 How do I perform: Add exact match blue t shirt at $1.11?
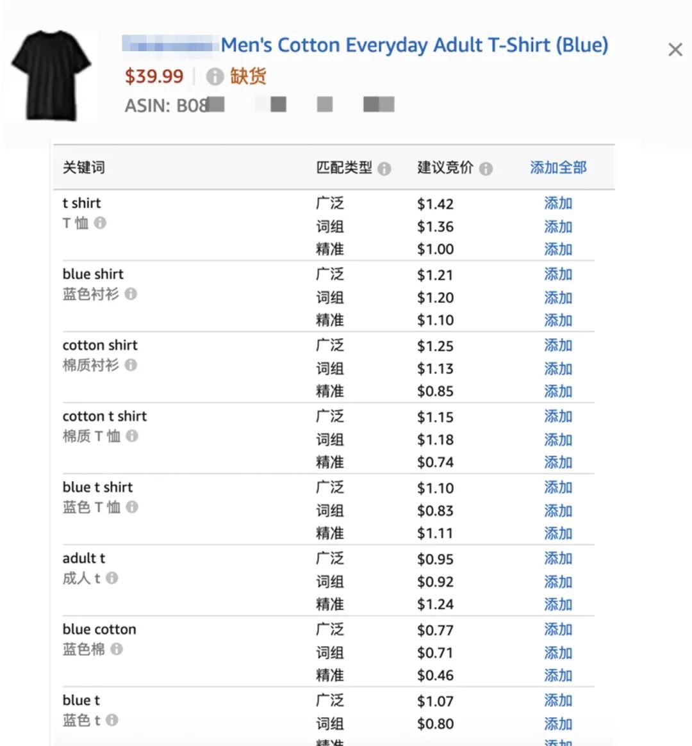click(x=558, y=533)
